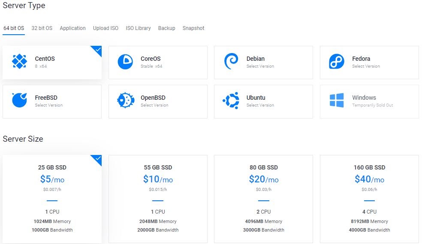The width and height of the screenshot is (428, 244).
Task: Click the 3000GB Bandwidth spec
Action: click(x=264, y=230)
